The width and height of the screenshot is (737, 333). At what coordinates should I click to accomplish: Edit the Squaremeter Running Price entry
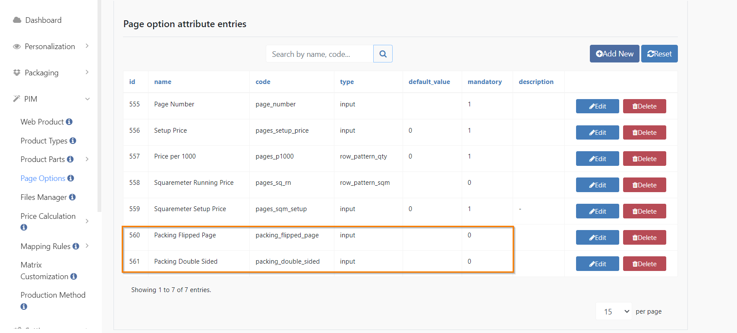[x=598, y=185]
